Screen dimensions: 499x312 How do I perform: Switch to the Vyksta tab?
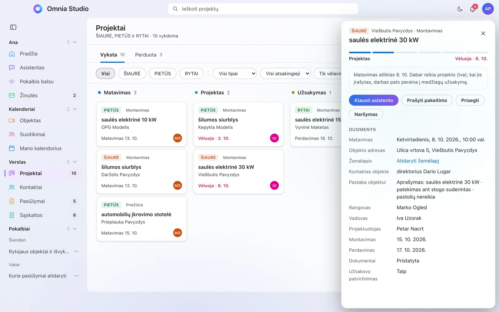pos(112,55)
